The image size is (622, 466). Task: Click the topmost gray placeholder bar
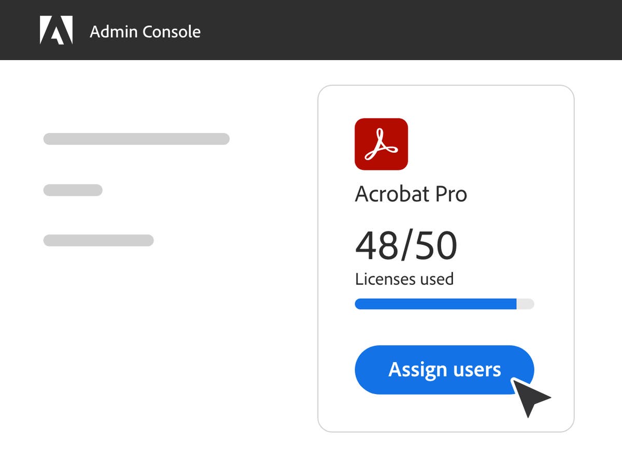click(136, 138)
